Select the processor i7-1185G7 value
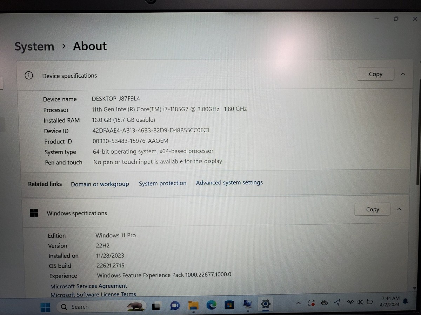421x315 pixels. point(169,109)
